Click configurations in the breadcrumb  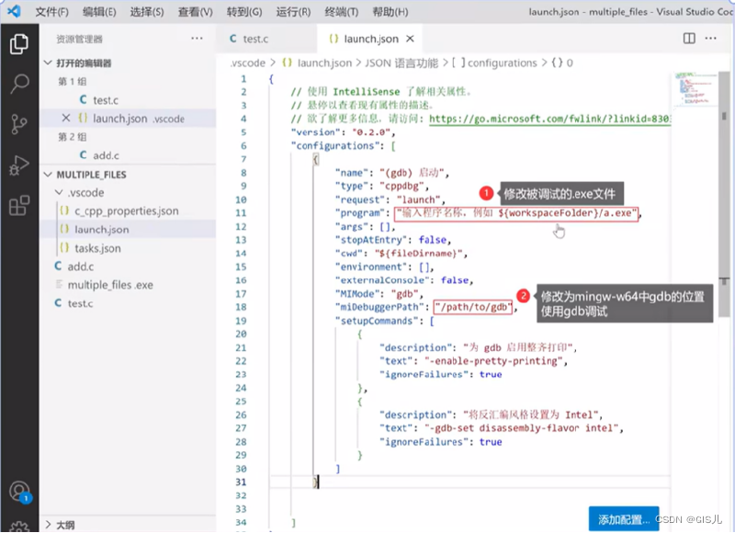[x=503, y=62]
